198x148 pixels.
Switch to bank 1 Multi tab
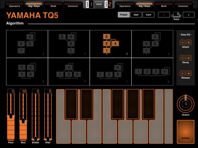coord(53,5)
